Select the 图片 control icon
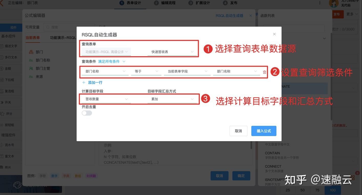Viewport: 362px width, 195px height. pos(8,167)
